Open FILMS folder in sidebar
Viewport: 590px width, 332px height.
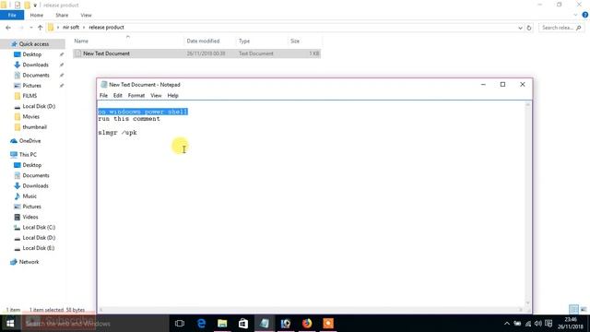click(x=29, y=96)
